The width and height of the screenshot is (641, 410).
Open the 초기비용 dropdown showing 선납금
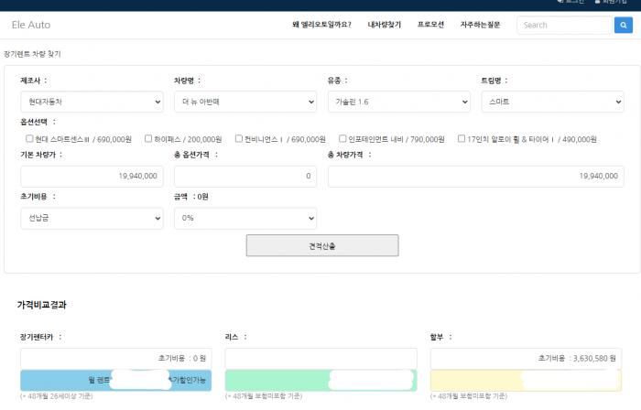click(92, 218)
